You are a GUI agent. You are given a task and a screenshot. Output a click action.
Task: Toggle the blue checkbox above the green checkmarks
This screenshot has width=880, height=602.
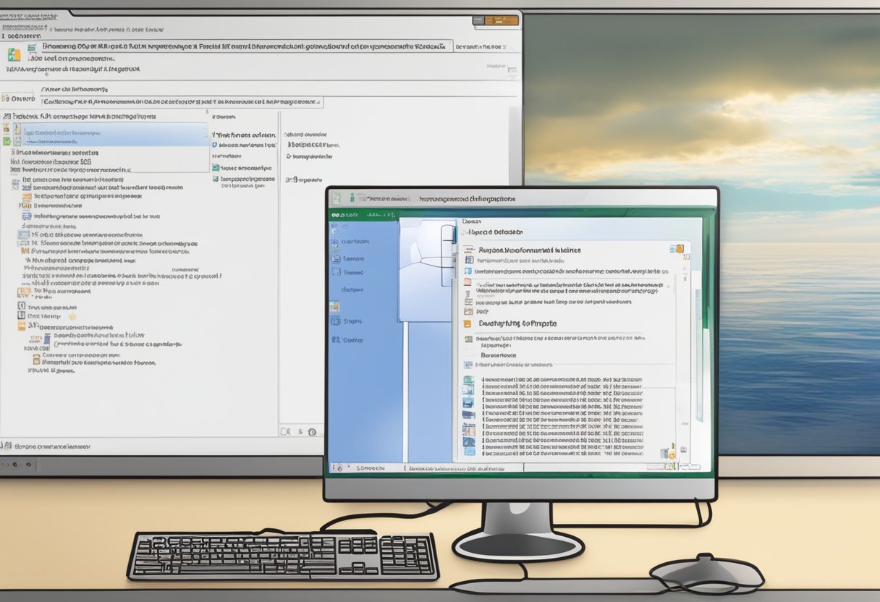[x=215, y=145]
